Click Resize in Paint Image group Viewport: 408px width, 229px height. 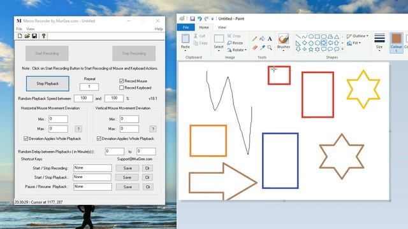coord(235,43)
